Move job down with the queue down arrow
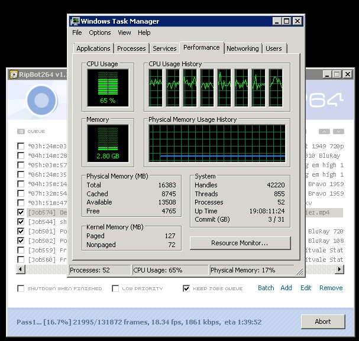This screenshot has height=341, width=359. pyautogui.click(x=338, y=132)
